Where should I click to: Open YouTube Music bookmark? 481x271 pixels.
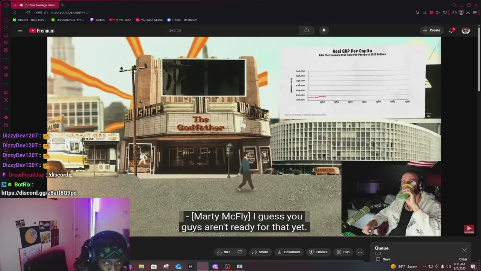point(149,20)
